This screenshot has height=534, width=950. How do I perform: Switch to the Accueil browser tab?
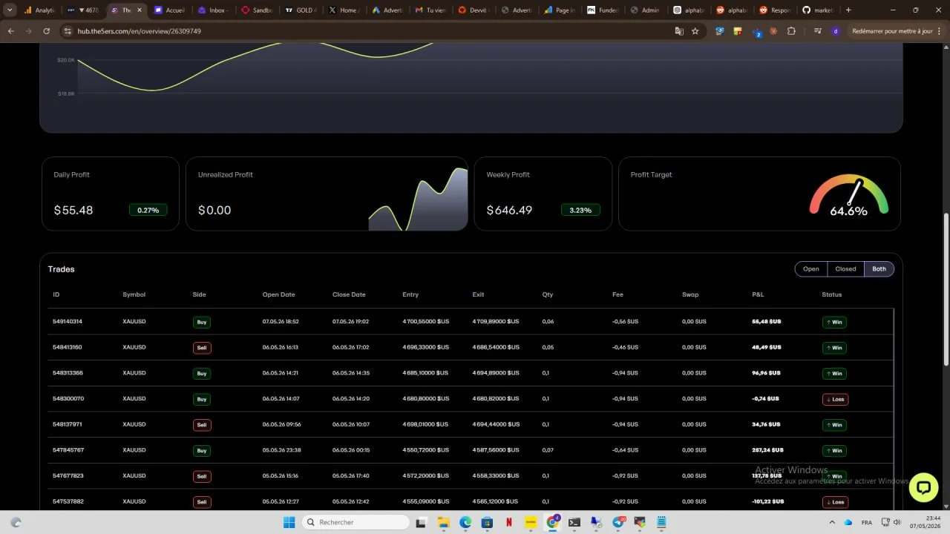(170, 10)
